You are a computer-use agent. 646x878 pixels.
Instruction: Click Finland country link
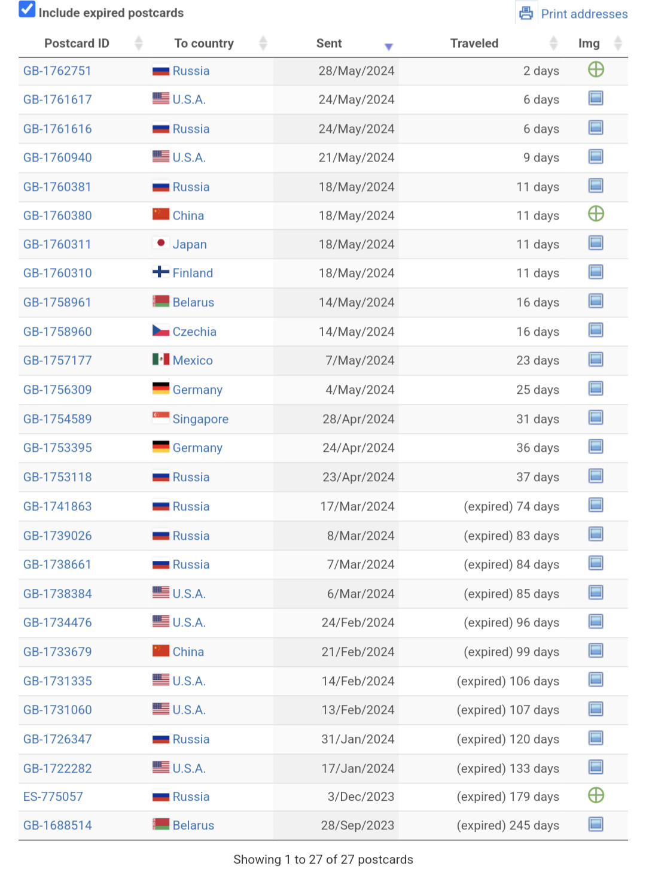(193, 274)
